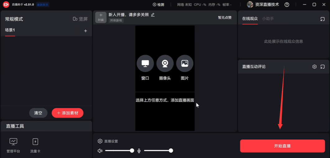This screenshot has height=158, width=330.
Task: Open the 资深直播技术 account name
Action: point(267,4)
